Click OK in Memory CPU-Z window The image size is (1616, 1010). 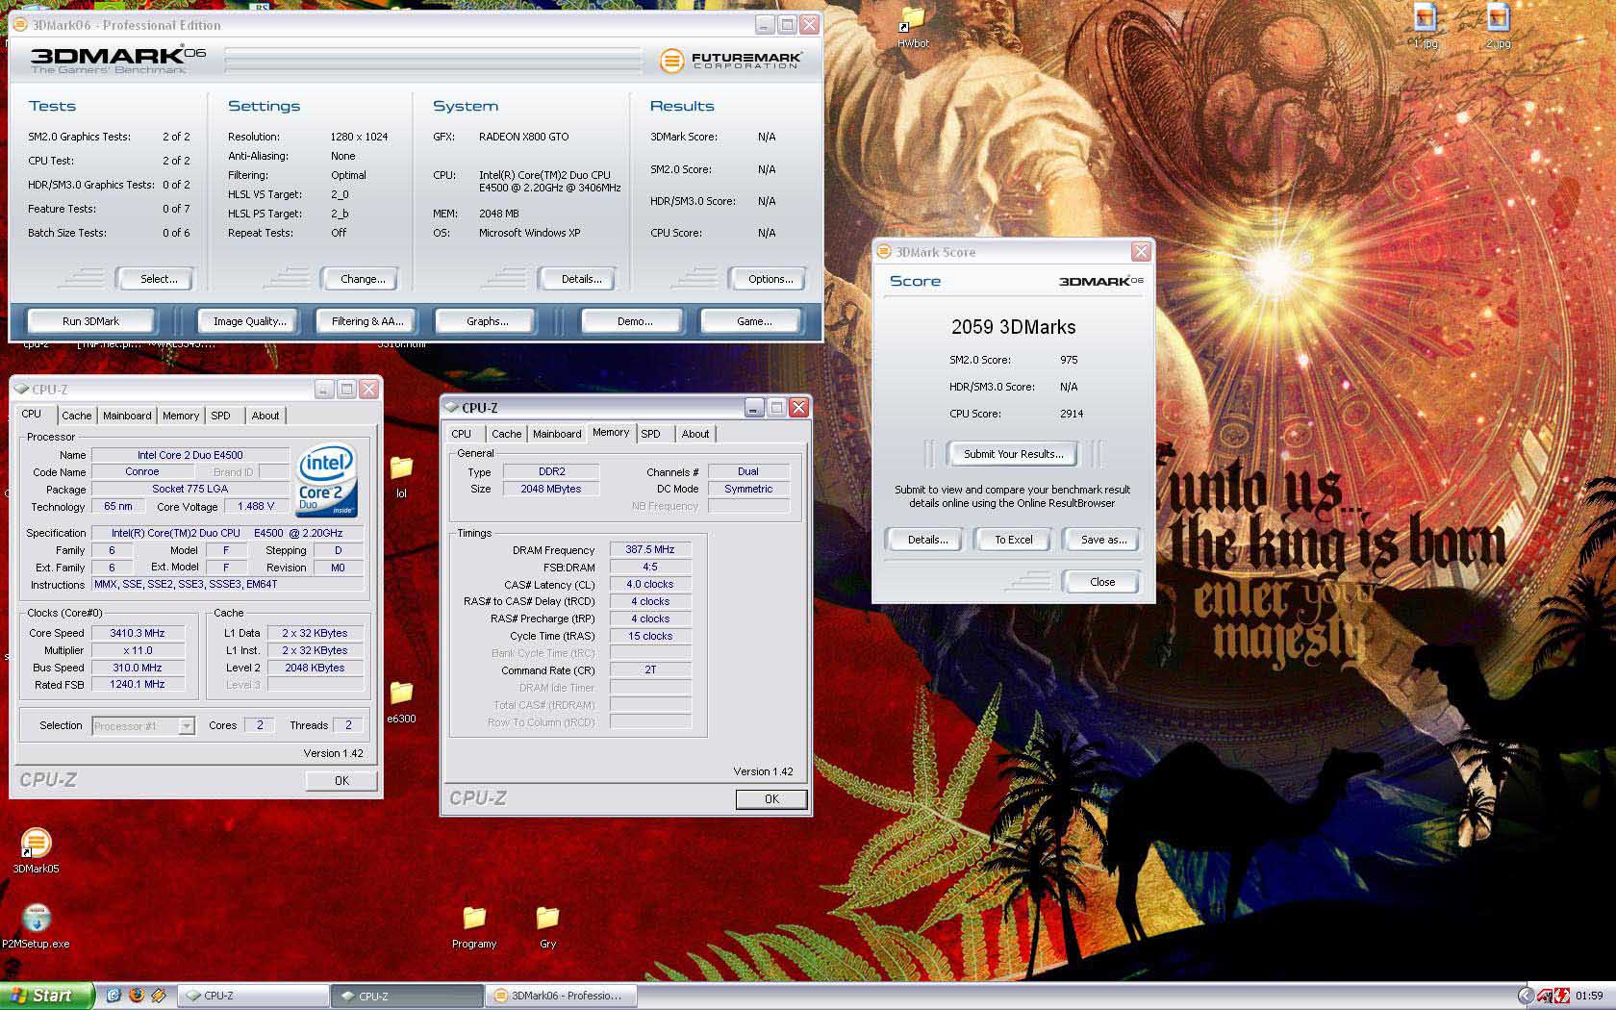click(x=771, y=799)
